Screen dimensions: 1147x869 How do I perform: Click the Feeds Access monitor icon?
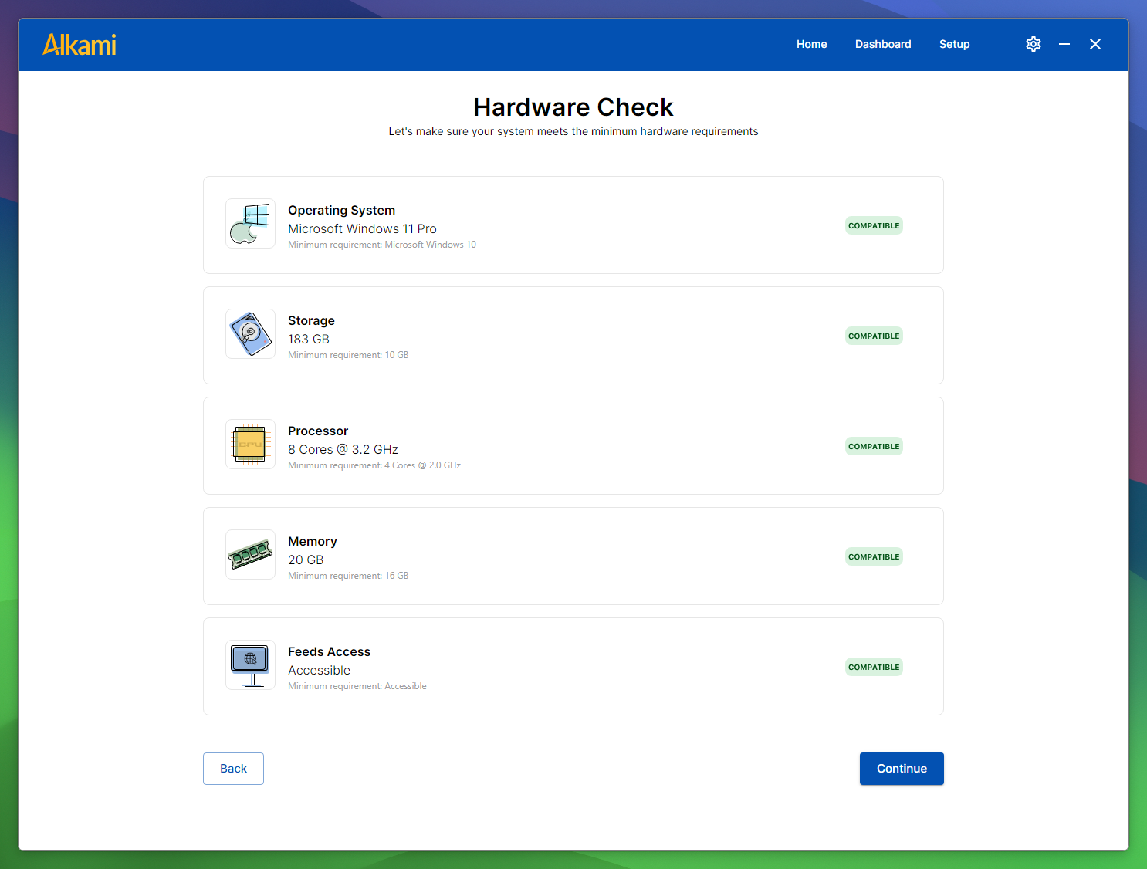pyautogui.click(x=250, y=665)
